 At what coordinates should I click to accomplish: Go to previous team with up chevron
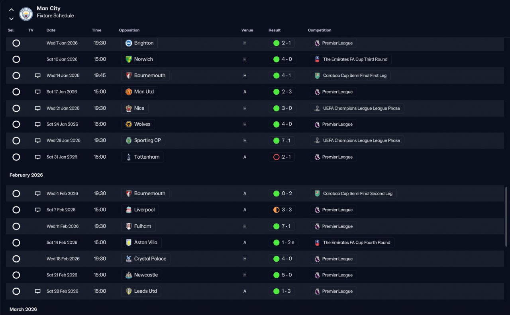click(11, 10)
